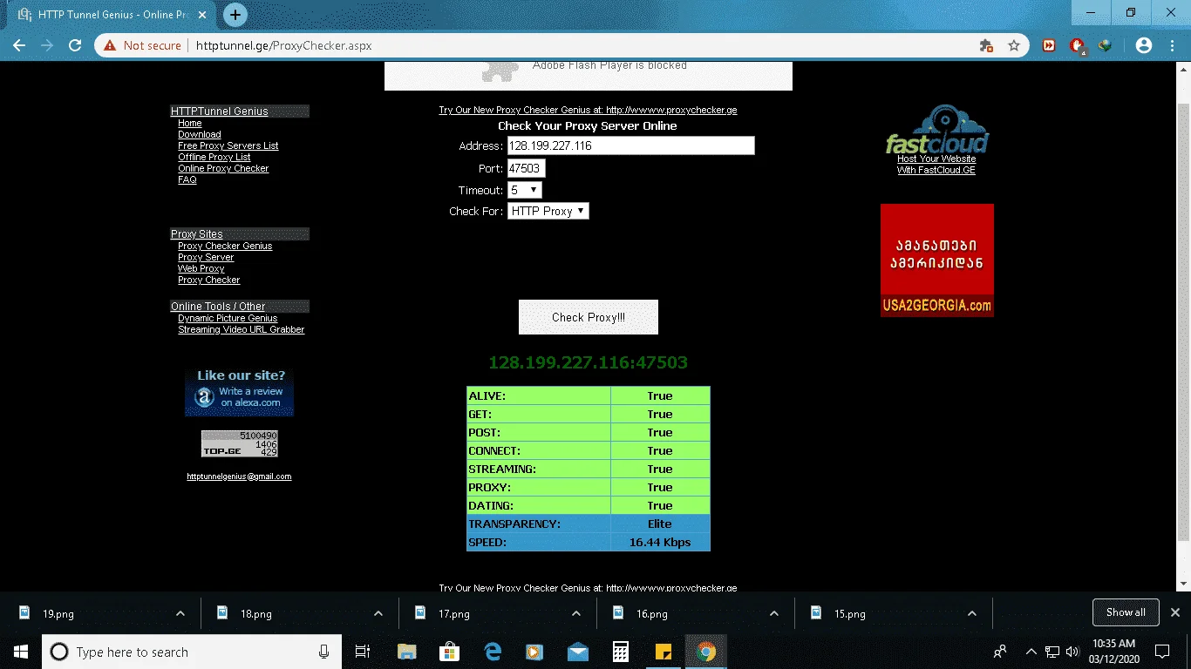Open the Proxy Server link
The image size is (1191, 669).
pyautogui.click(x=206, y=258)
